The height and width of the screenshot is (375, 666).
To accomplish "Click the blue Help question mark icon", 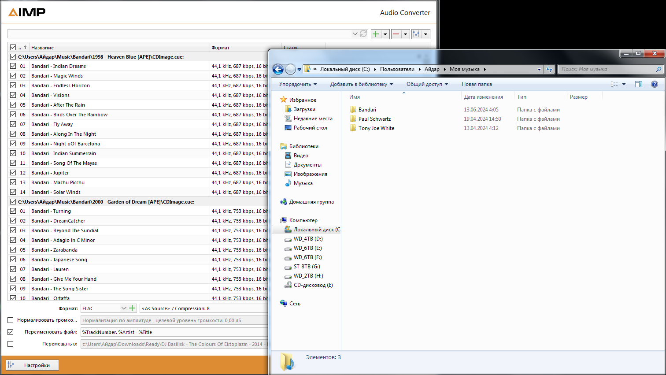I will click(655, 84).
